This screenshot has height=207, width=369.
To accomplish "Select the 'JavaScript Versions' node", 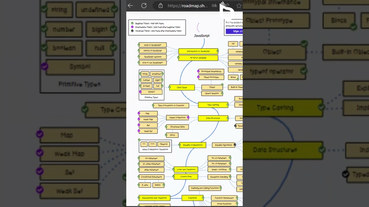I will pos(153,57).
